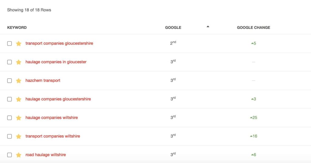Image resolution: width=311 pixels, height=163 pixels.
Task: Click star next to transport companies wiltshire
Action: [19, 136]
